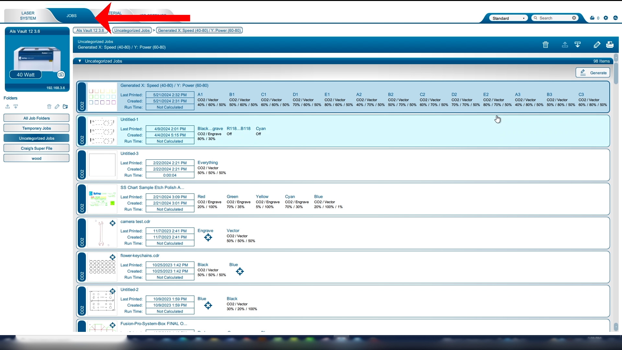Click the Blue crosshair icon in Untitled-2
The height and width of the screenshot is (350, 622).
[x=208, y=306]
